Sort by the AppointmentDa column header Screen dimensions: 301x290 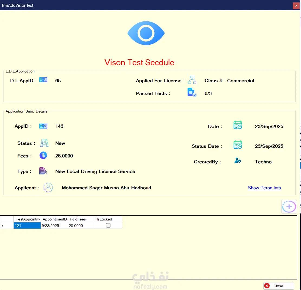point(54,219)
